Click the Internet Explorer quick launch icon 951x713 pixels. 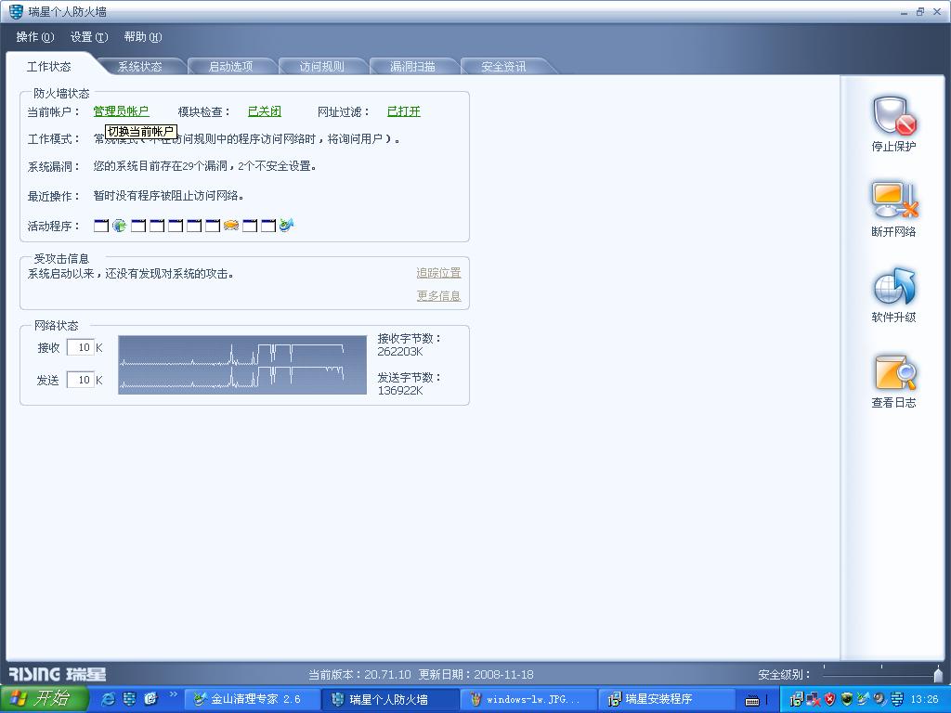(x=108, y=699)
